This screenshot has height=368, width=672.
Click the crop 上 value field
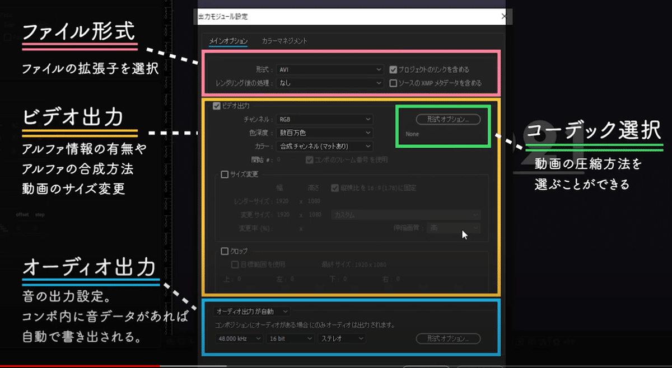[x=239, y=279]
